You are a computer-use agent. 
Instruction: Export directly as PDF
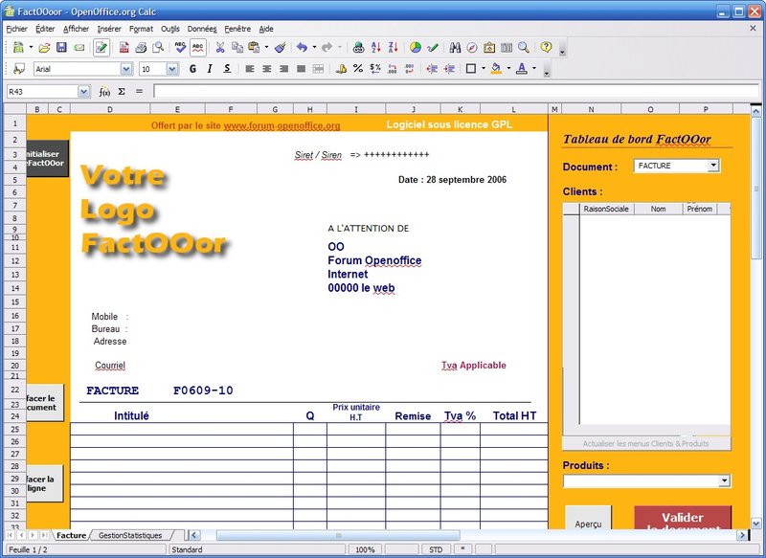[x=124, y=47]
